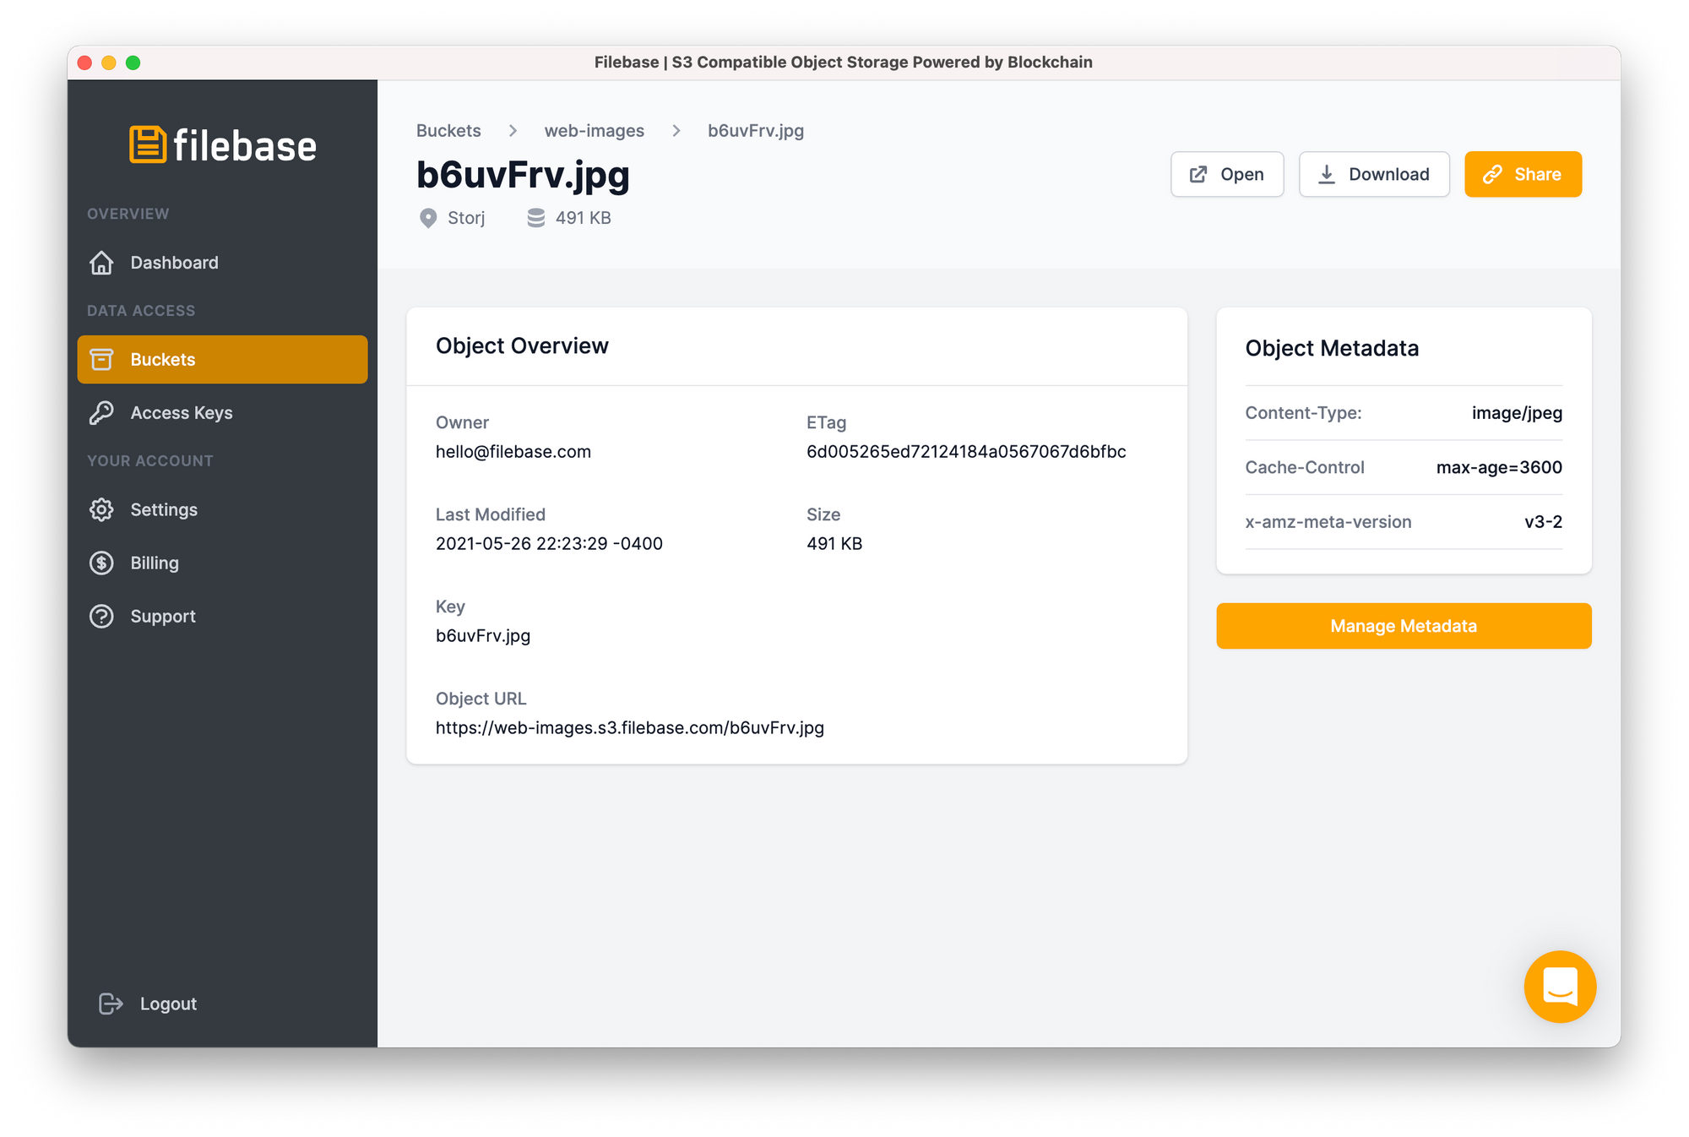Click the chevron after web-images breadcrumb
The height and width of the screenshot is (1137, 1689).
676,131
